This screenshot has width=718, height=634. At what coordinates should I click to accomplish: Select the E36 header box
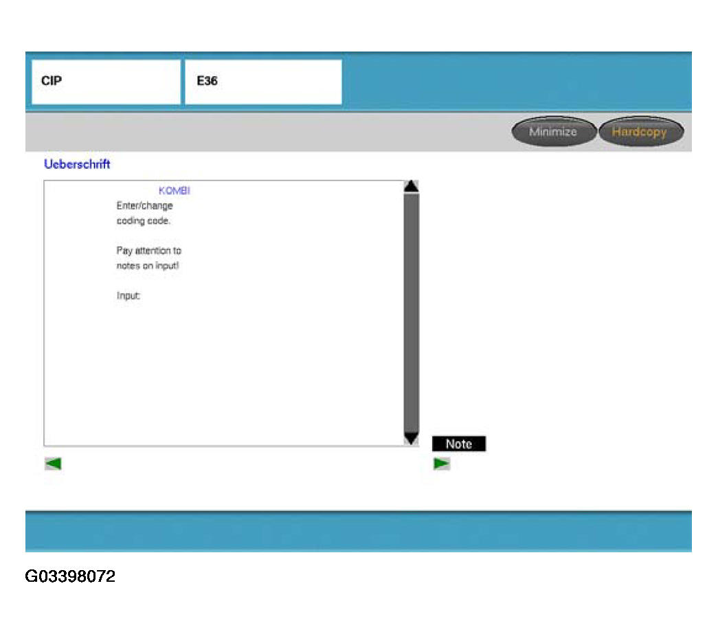[x=262, y=81]
